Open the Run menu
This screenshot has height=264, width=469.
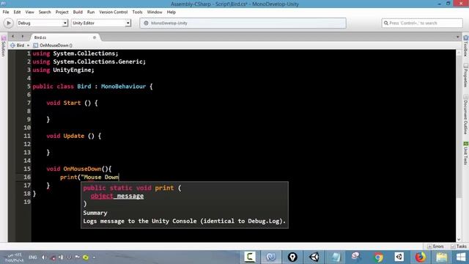pos(91,12)
